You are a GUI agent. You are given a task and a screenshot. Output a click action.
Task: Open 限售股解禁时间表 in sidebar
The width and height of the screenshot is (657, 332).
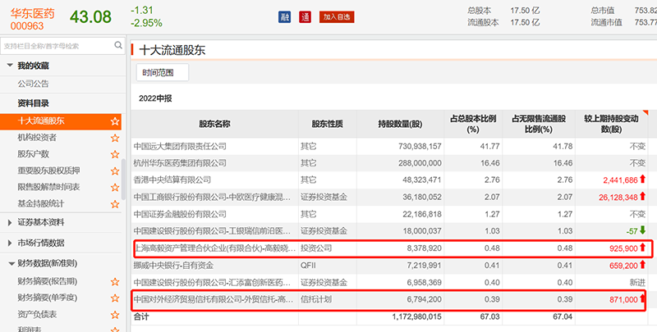[48, 187]
